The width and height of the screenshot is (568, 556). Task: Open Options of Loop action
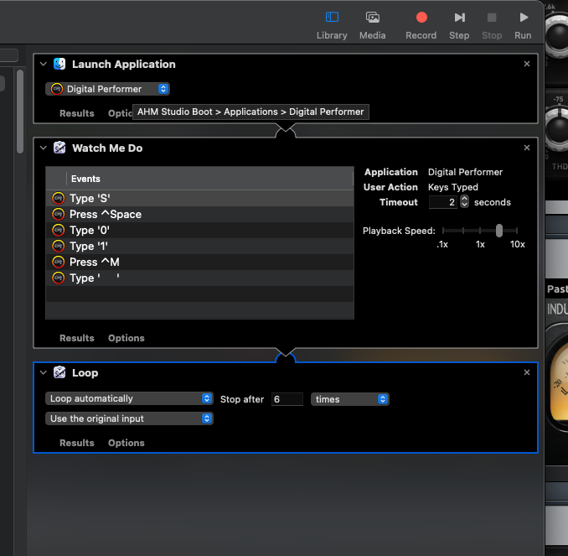[x=127, y=443]
